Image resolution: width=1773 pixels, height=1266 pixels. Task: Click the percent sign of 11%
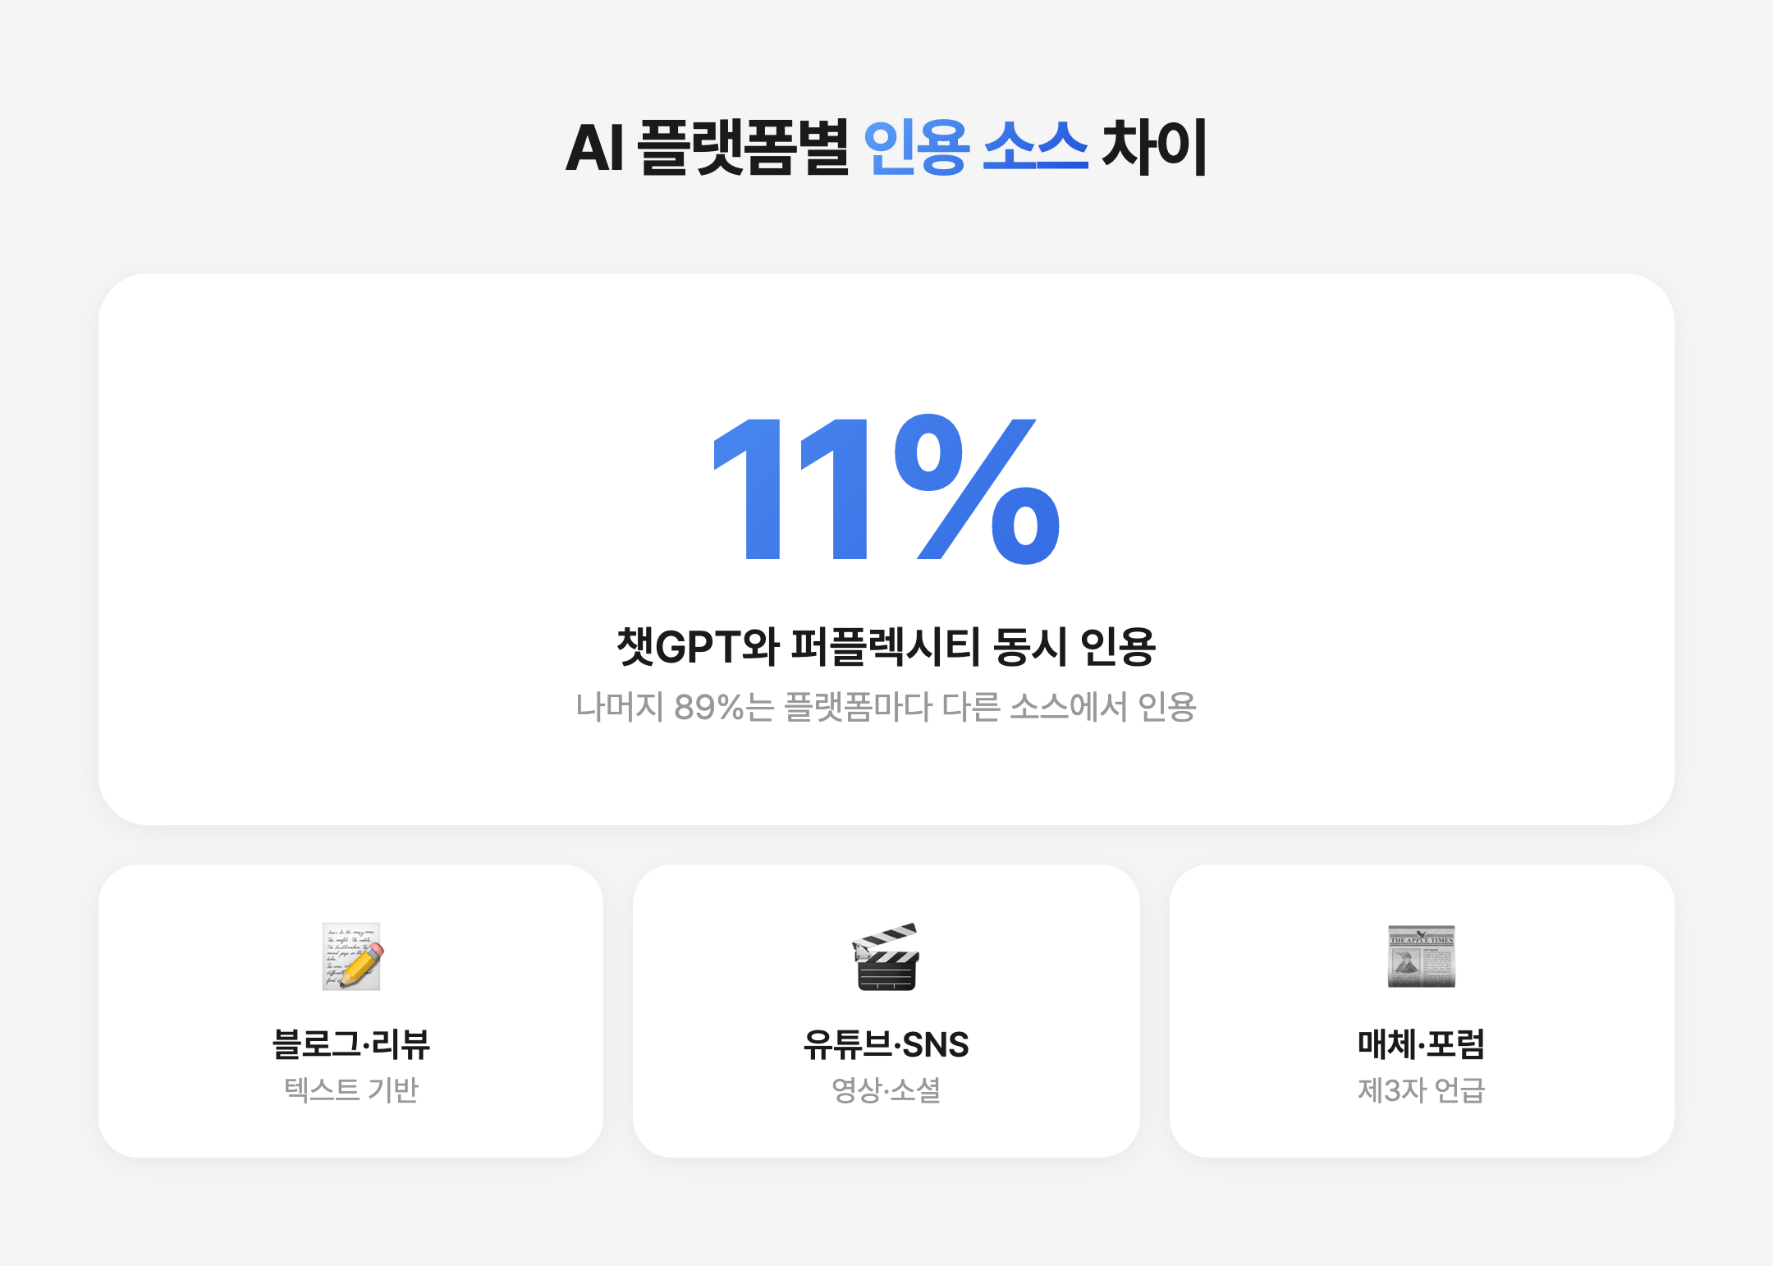coord(977,489)
